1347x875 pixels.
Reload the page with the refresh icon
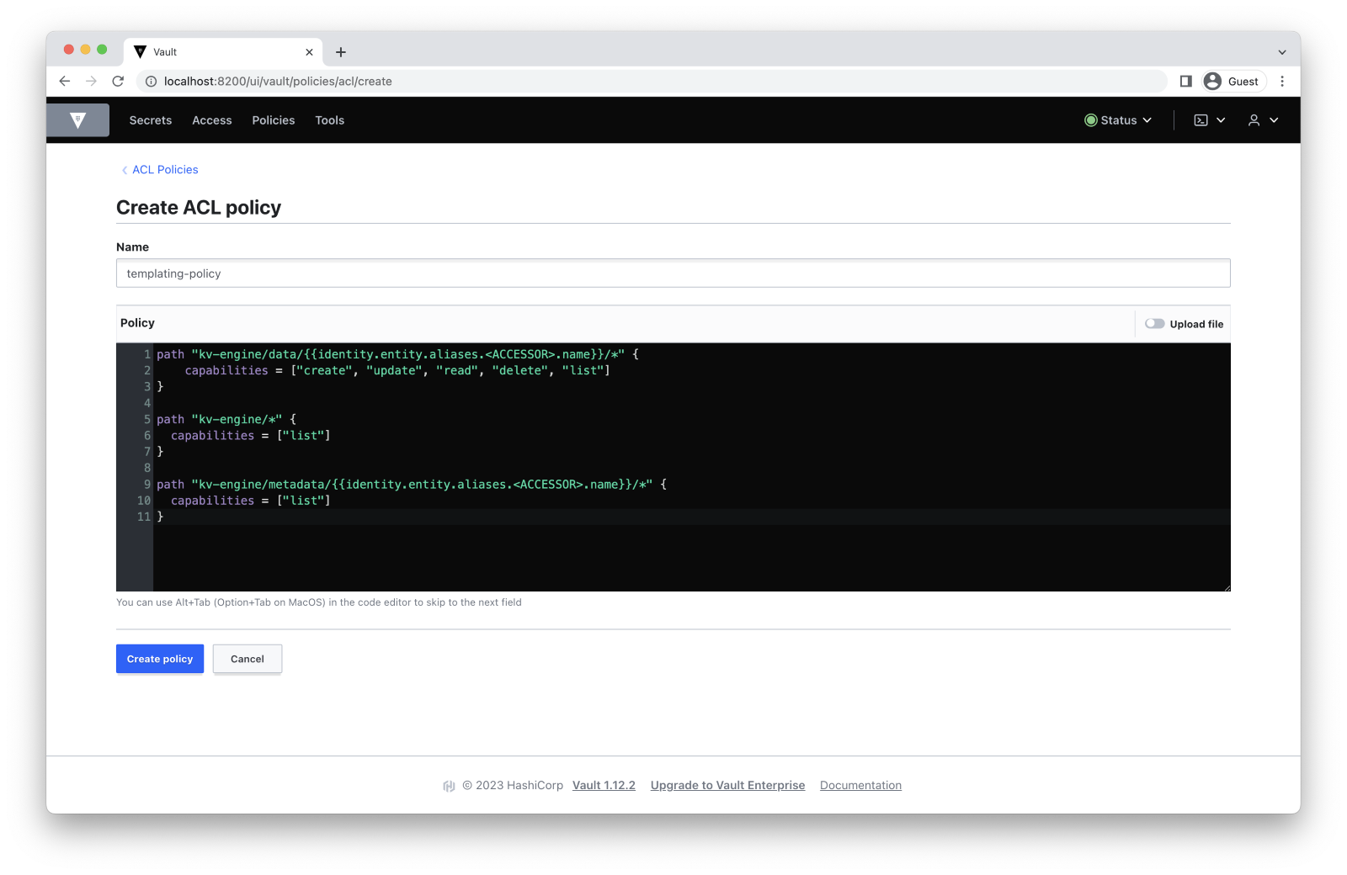coord(117,81)
